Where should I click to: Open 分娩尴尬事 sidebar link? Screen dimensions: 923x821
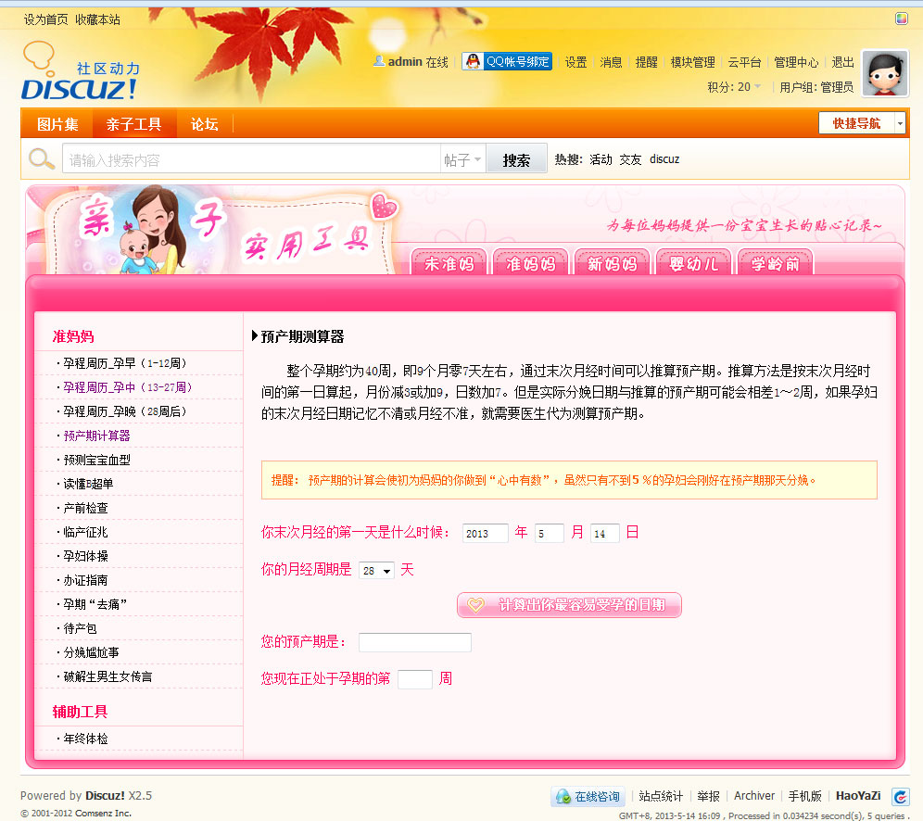91,652
